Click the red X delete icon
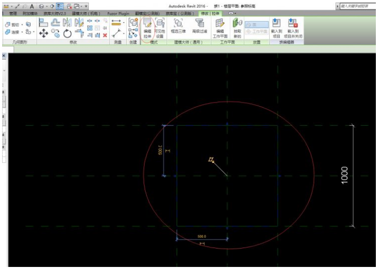The width and height of the screenshot is (379, 268). tap(105, 35)
